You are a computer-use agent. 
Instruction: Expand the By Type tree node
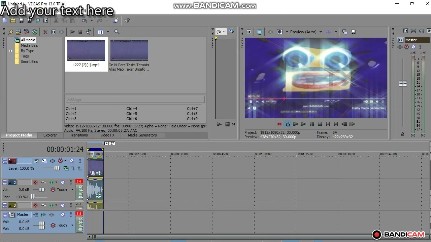coord(10,51)
